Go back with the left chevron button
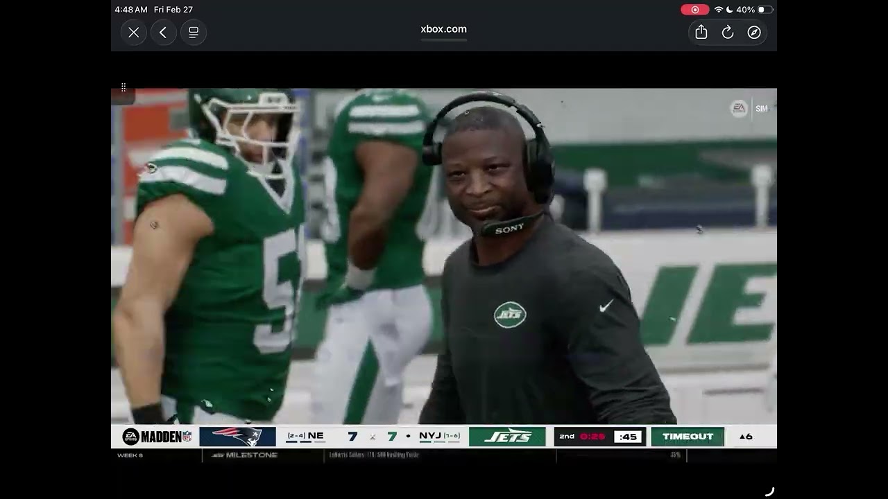The height and width of the screenshot is (499, 888). (164, 33)
